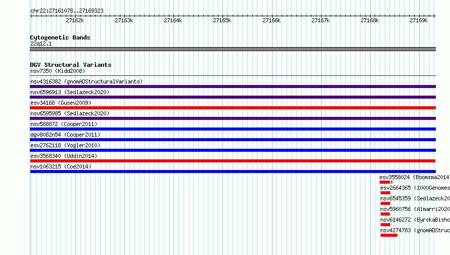Click the thin nsv7350 variant line
The image size is (450, 255).
(x=233, y=76)
